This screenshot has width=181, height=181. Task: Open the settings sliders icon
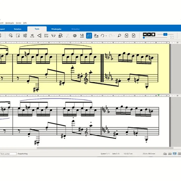[x=25, y=35]
